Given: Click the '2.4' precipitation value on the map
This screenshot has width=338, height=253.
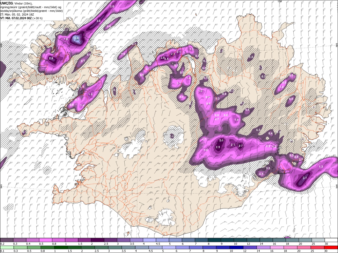Looking at the screenshot, I should (166, 59).
